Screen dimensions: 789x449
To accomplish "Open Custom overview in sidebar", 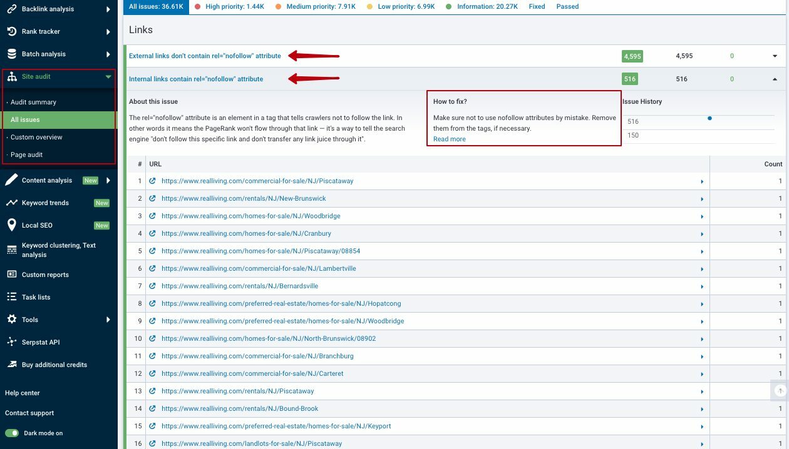I will point(36,137).
